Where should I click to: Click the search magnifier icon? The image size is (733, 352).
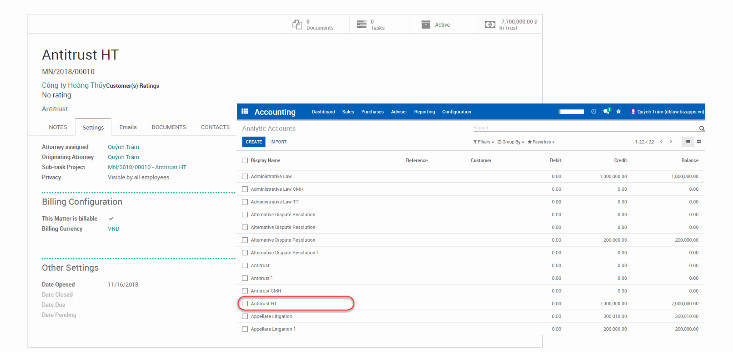[x=702, y=129]
